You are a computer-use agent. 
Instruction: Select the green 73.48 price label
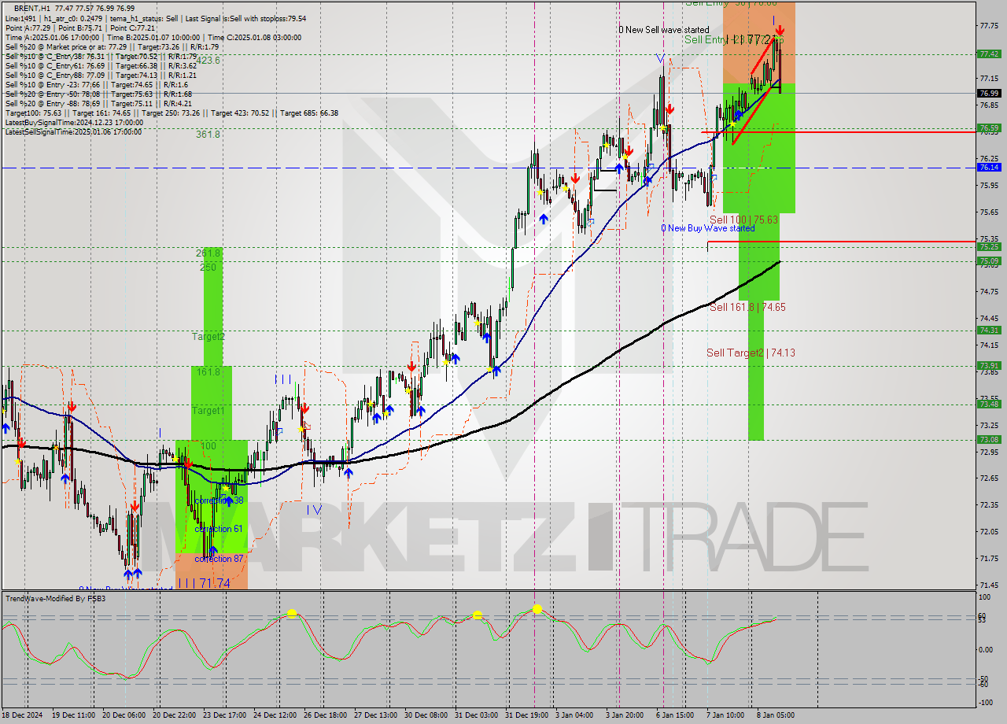989,404
